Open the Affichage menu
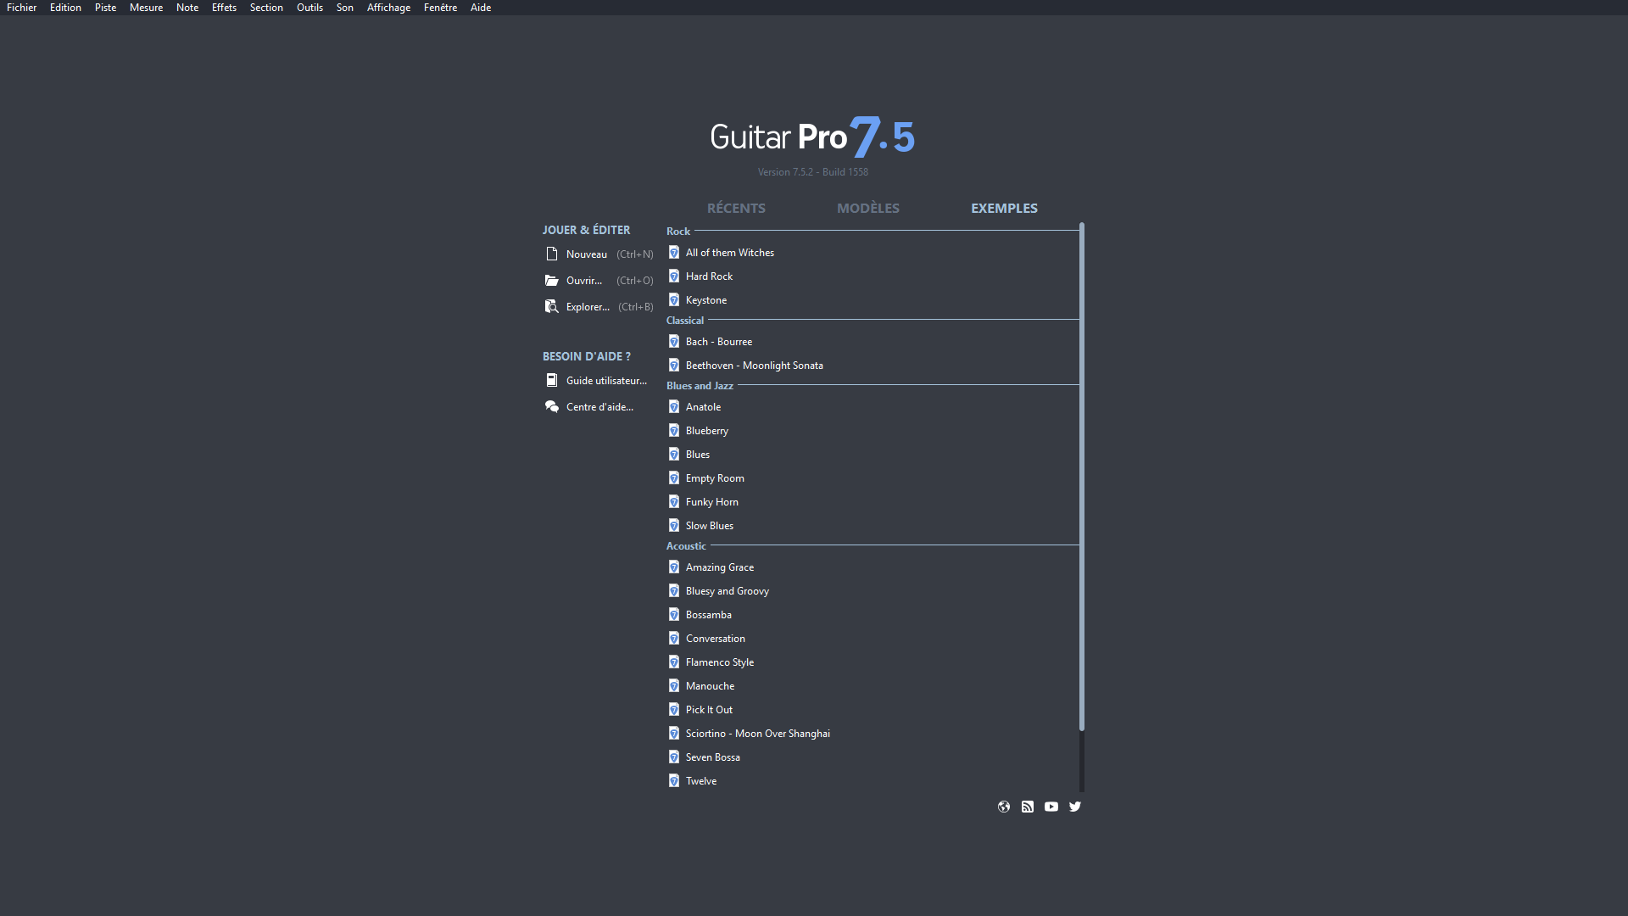1628x916 pixels. tap(388, 8)
